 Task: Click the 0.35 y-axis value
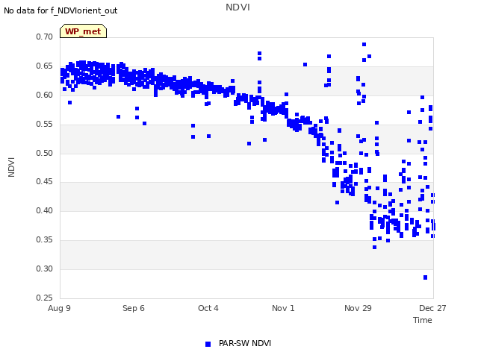point(44,240)
